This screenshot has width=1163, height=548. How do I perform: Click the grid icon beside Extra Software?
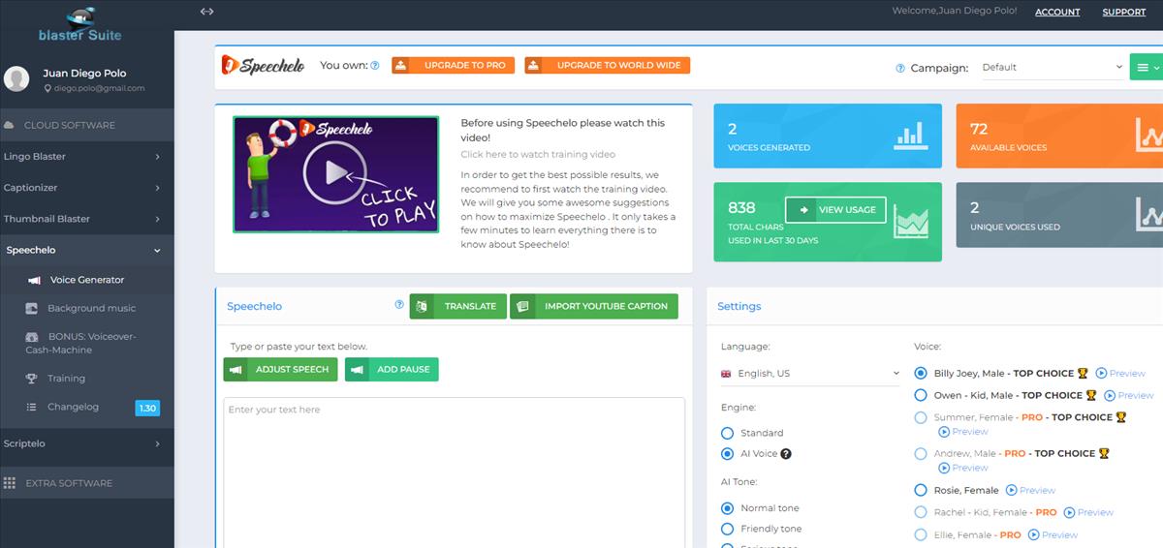pos(10,483)
